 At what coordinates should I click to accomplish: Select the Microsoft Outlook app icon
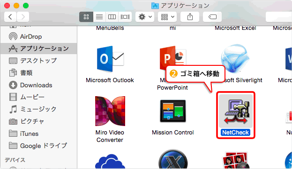[110, 59]
